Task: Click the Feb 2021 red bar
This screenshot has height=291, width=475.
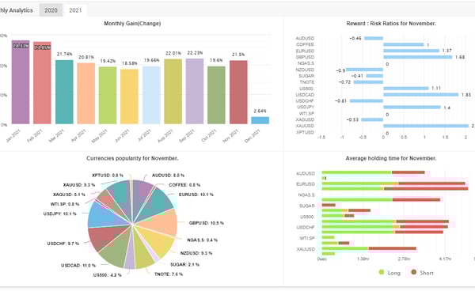Action: [x=43, y=82]
